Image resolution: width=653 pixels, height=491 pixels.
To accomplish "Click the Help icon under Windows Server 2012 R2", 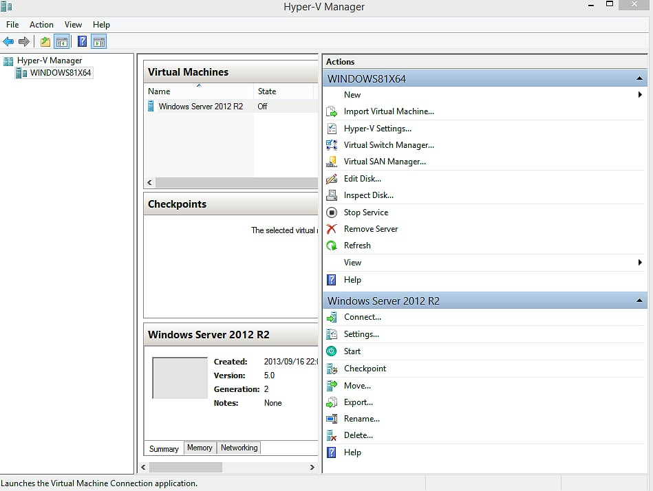I will pos(332,452).
